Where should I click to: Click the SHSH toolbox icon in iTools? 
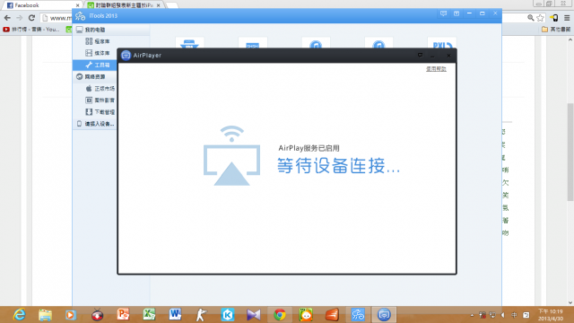[x=253, y=43]
